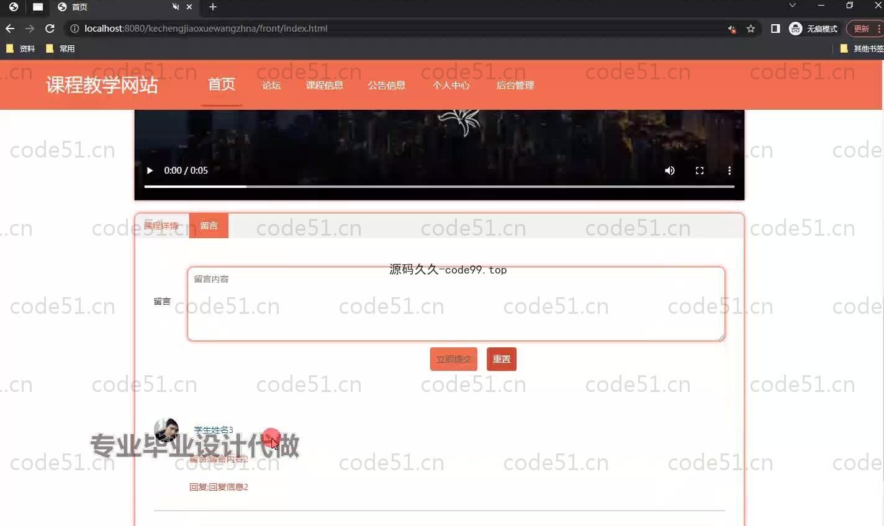Open 后台管理 navigation item
This screenshot has height=526, width=884.
(x=515, y=86)
